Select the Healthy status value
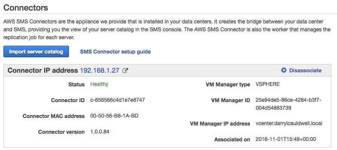 click(x=99, y=84)
